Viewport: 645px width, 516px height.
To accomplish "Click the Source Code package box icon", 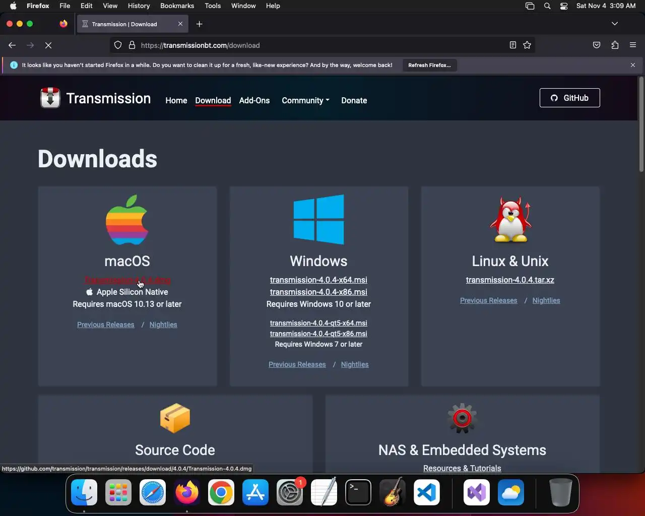I will pyautogui.click(x=175, y=418).
